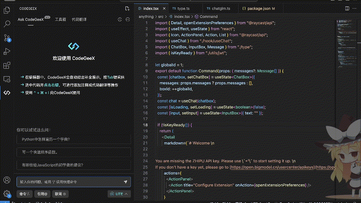Expand the LITE model selector
Image resolution: width=361 pixels, height=203 pixels.
119,194
